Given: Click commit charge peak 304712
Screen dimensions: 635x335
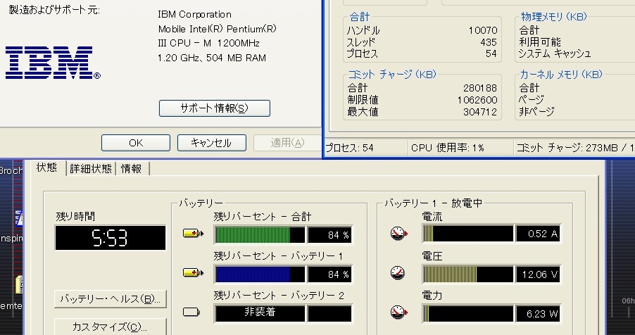Looking at the screenshot, I should [x=480, y=112].
